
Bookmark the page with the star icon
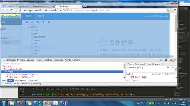coord(171,10)
